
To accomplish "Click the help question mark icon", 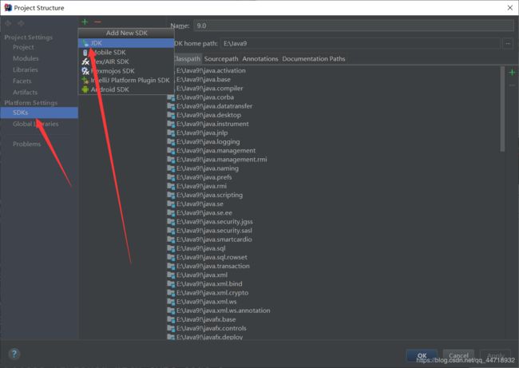I will [14, 354].
